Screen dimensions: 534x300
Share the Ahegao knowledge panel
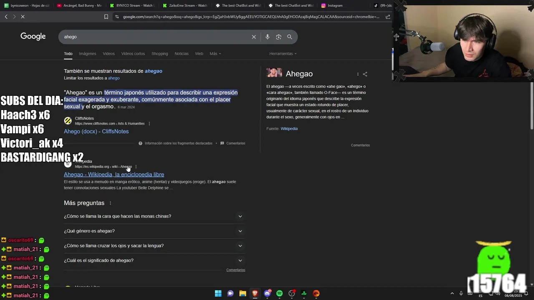[x=365, y=74]
